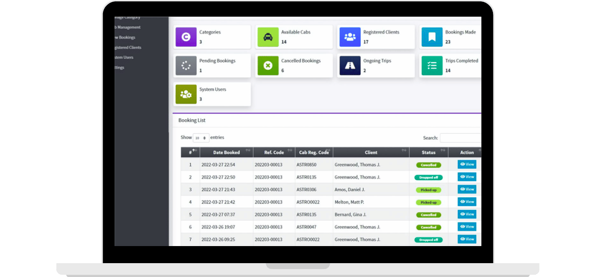Screen dimensions: 596x277
Task: Click the booking list Search field
Action: 460,138
